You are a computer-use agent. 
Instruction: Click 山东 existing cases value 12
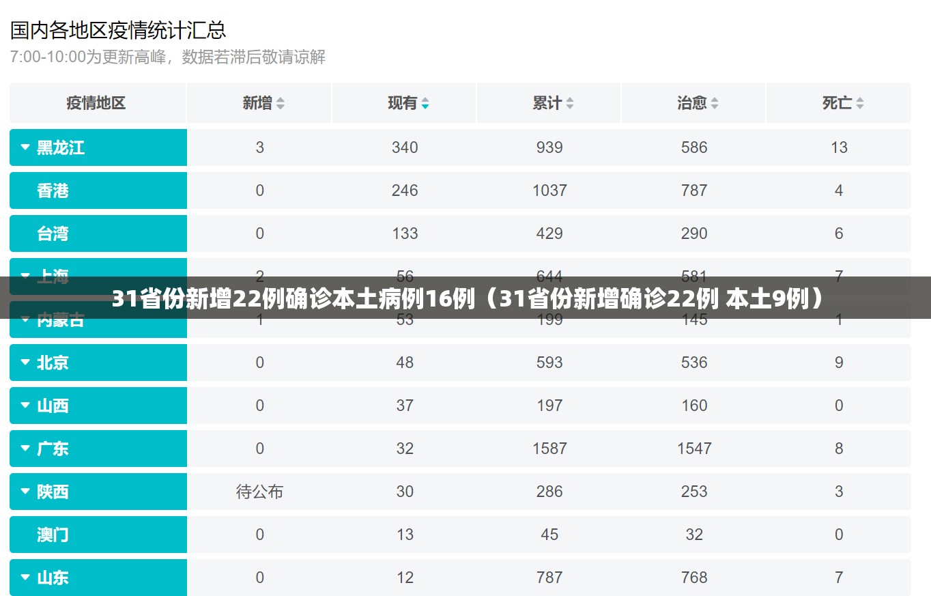coord(405,578)
